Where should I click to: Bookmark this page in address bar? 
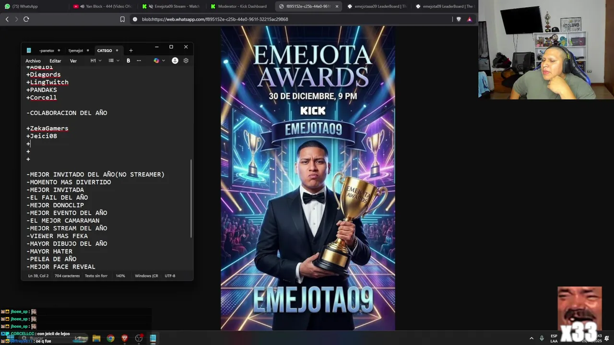122,19
